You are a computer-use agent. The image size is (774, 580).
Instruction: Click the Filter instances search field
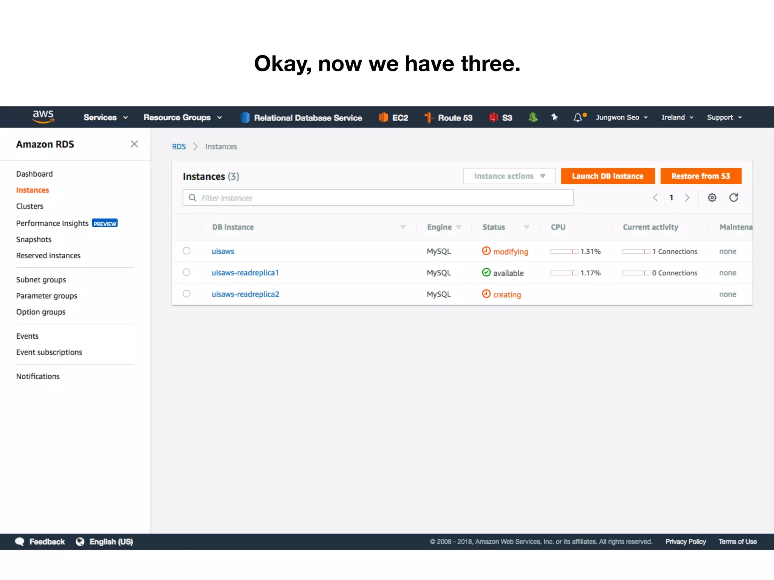tap(378, 198)
